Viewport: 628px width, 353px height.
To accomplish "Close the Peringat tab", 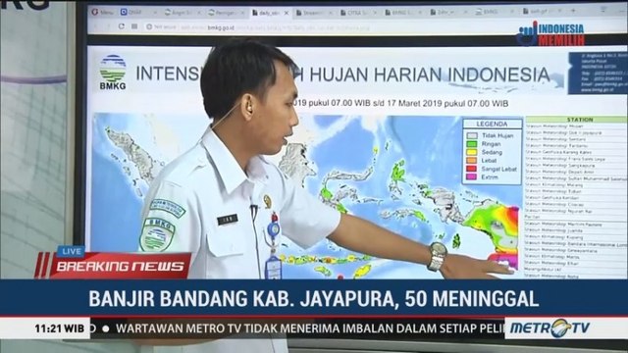I will 242,13.
